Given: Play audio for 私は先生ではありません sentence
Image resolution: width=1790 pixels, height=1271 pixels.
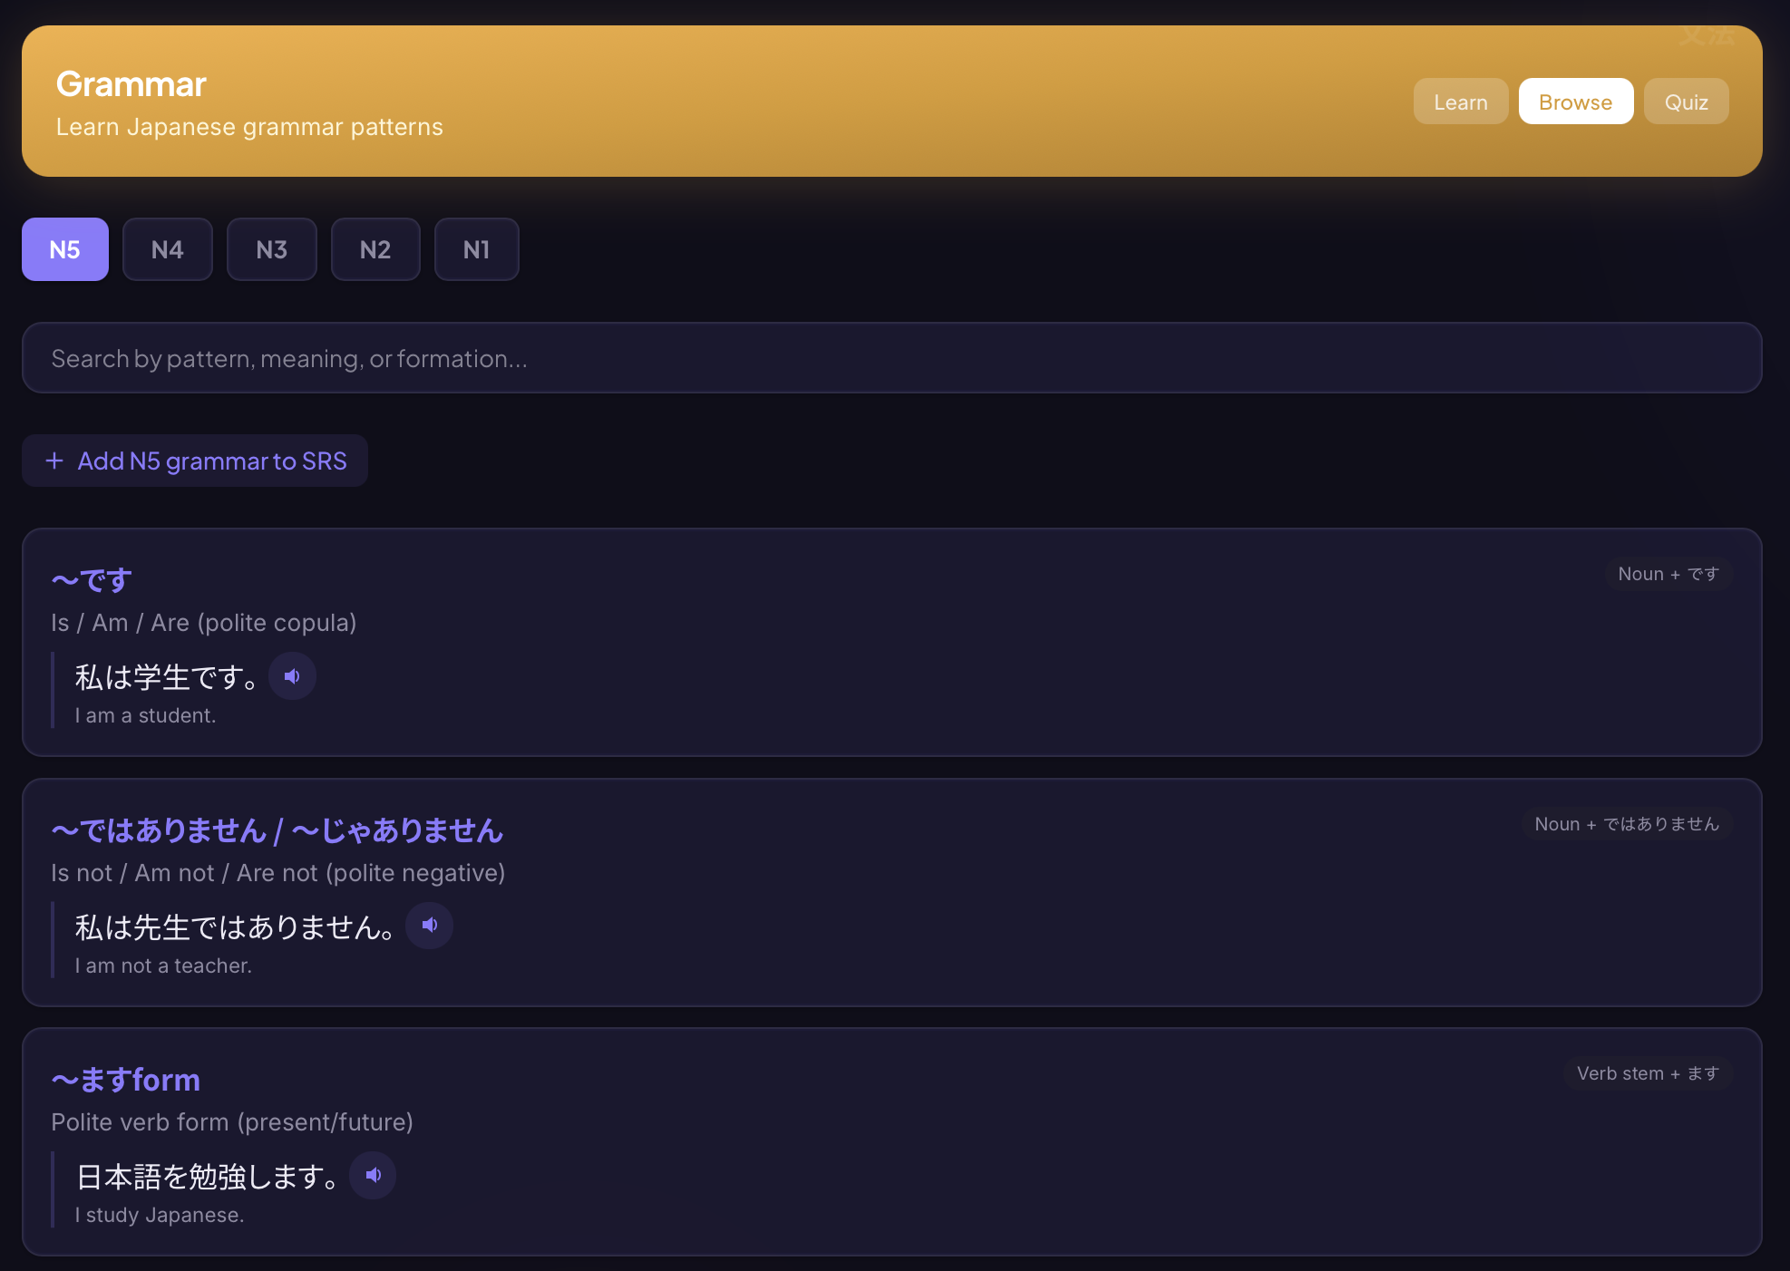Looking at the screenshot, I should pyautogui.click(x=429, y=926).
